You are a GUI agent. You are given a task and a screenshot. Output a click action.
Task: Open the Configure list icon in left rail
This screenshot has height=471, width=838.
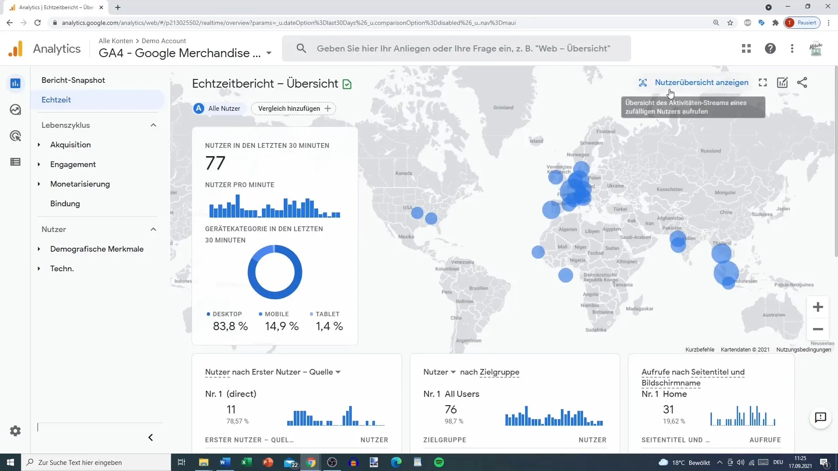(x=15, y=162)
